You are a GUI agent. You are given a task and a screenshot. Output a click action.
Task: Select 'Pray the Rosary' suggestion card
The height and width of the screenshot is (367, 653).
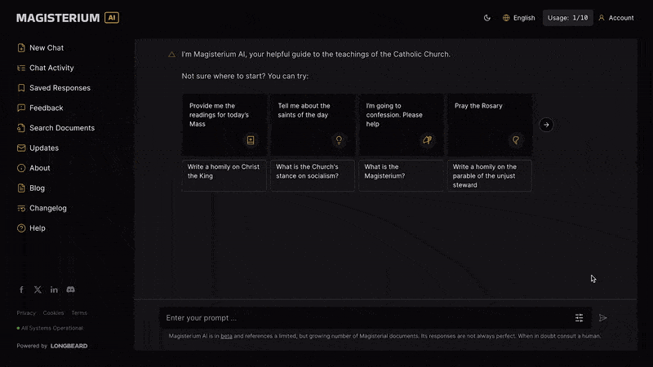click(489, 124)
